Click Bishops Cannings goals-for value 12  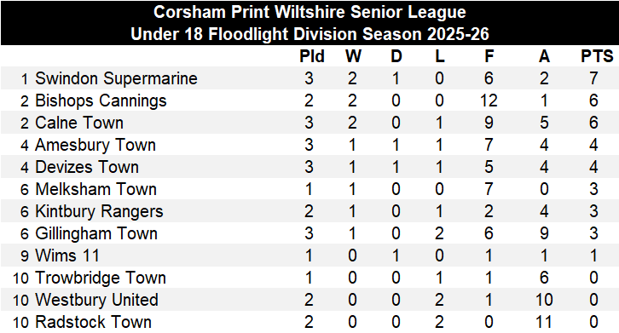489,100
